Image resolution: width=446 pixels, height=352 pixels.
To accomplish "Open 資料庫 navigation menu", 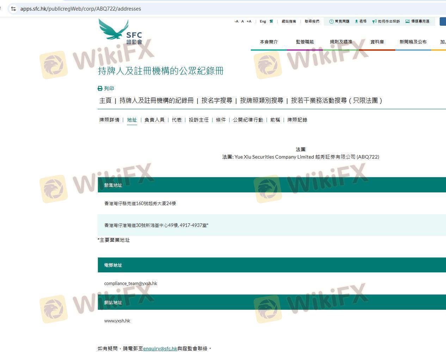I will (x=377, y=42).
